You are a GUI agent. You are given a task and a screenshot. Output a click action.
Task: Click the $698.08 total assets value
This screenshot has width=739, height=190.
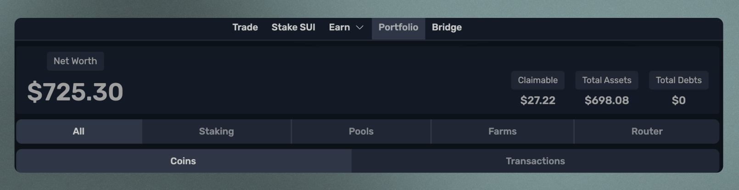[607, 101]
